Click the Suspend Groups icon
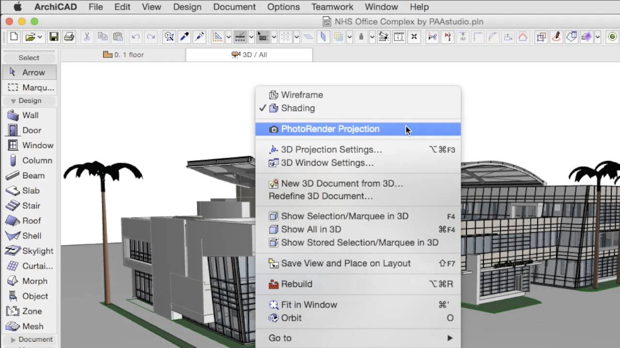 (541, 37)
